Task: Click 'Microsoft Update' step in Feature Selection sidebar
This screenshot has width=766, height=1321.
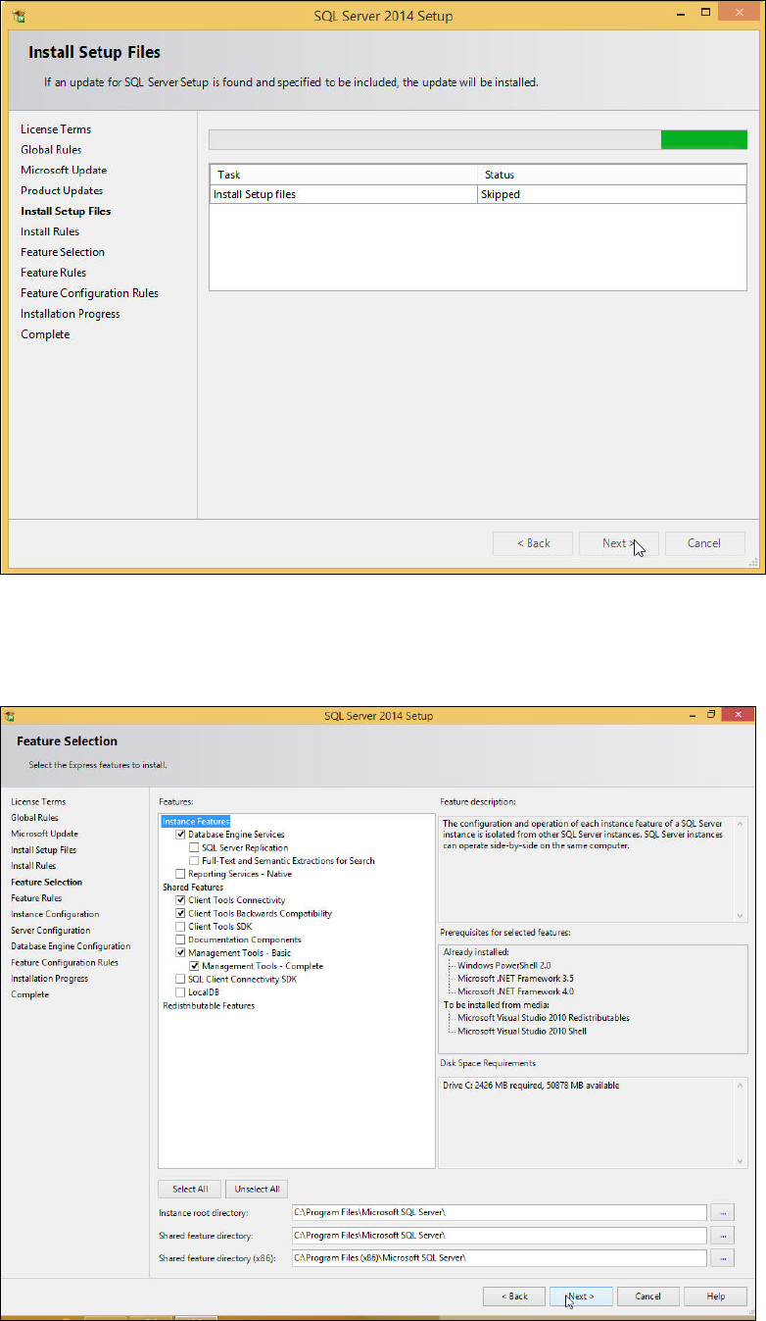Action: [44, 834]
